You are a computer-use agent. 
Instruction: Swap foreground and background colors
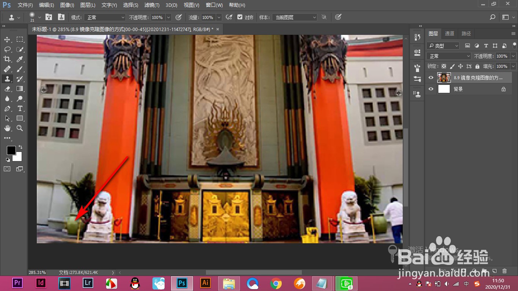tap(20, 147)
